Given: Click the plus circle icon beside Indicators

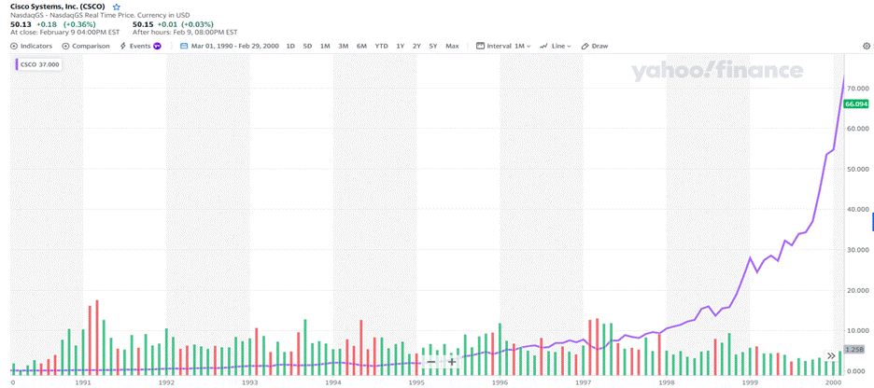Looking at the screenshot, I should point(14,47).
